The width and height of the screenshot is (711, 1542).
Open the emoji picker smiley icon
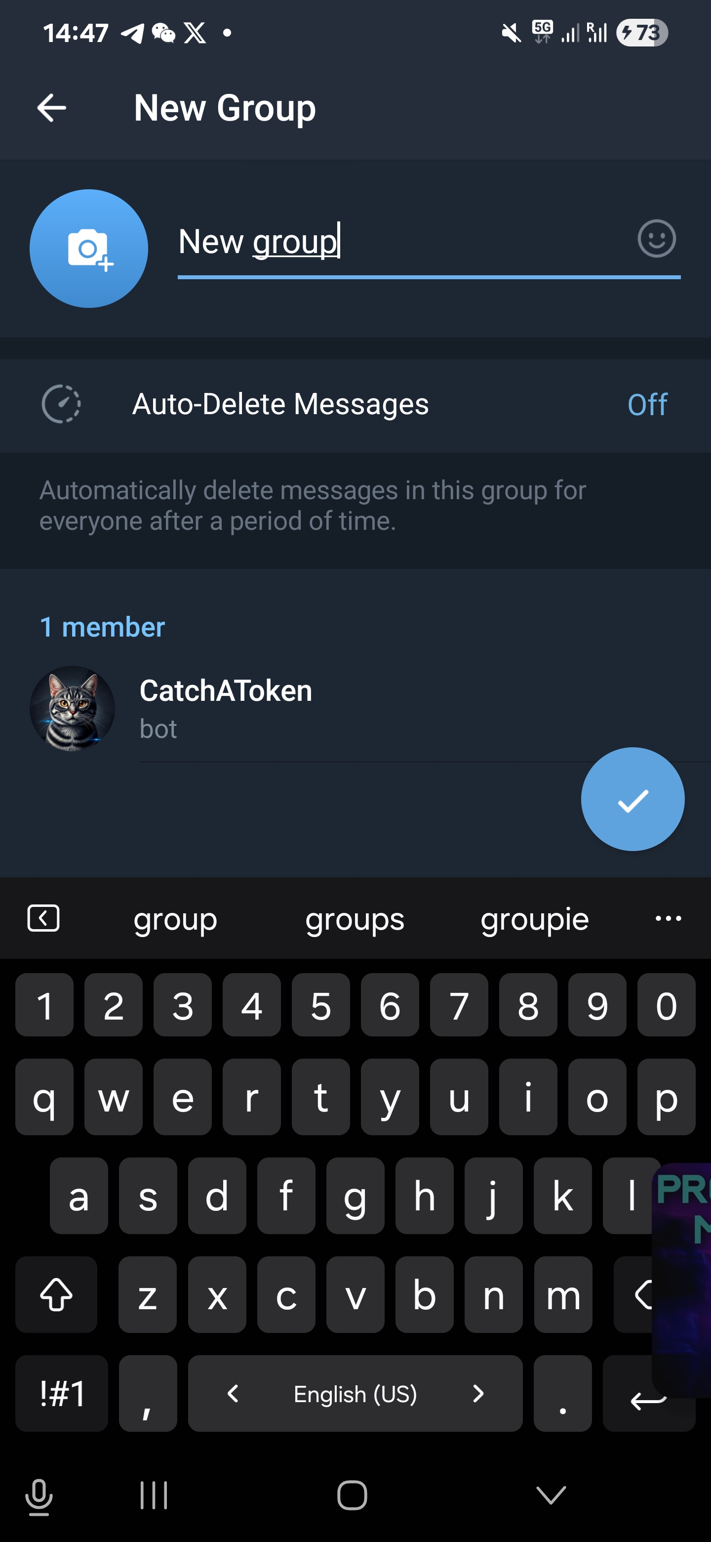pos(656,239)
